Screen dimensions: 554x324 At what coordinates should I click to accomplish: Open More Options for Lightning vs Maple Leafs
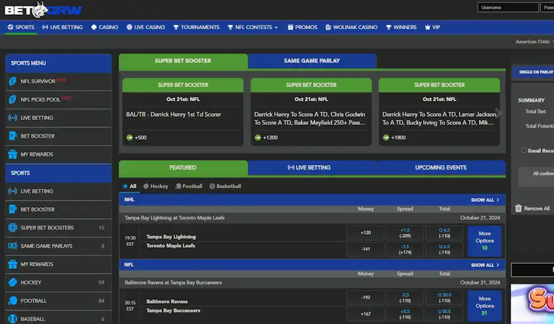(x=485, y=241)
